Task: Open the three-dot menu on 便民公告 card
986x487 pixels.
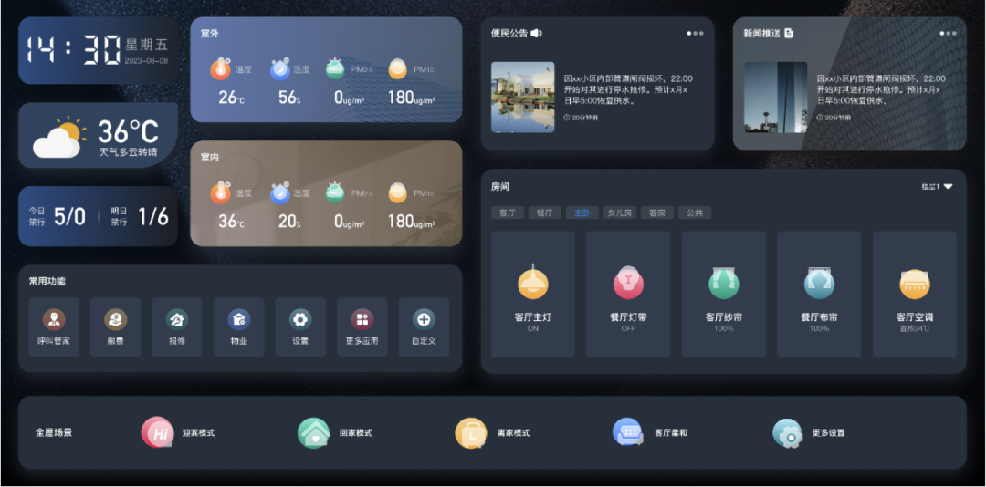Action: pos(696,34)
